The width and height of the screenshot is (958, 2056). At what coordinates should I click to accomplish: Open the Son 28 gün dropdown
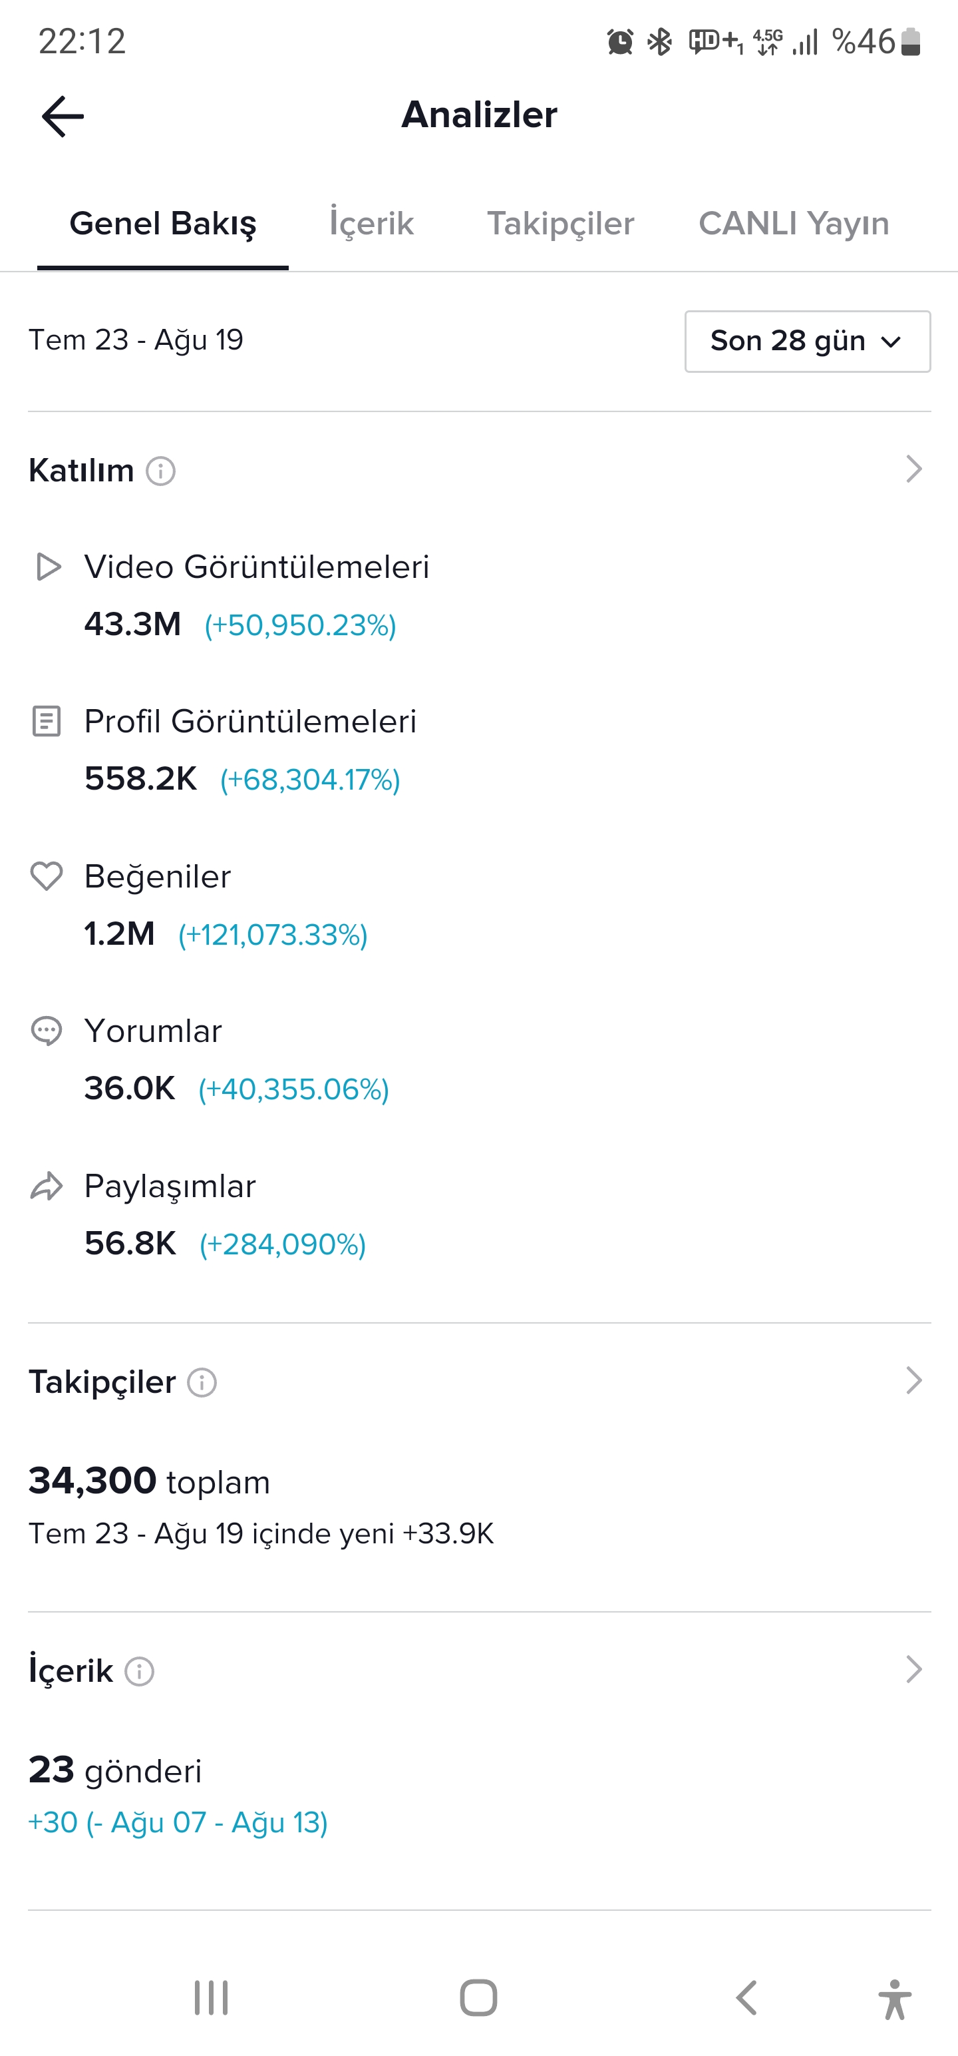tap(807, 342)
